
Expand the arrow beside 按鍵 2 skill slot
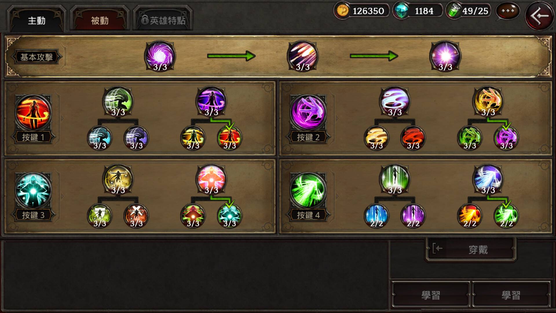click(x=337, y=118)
